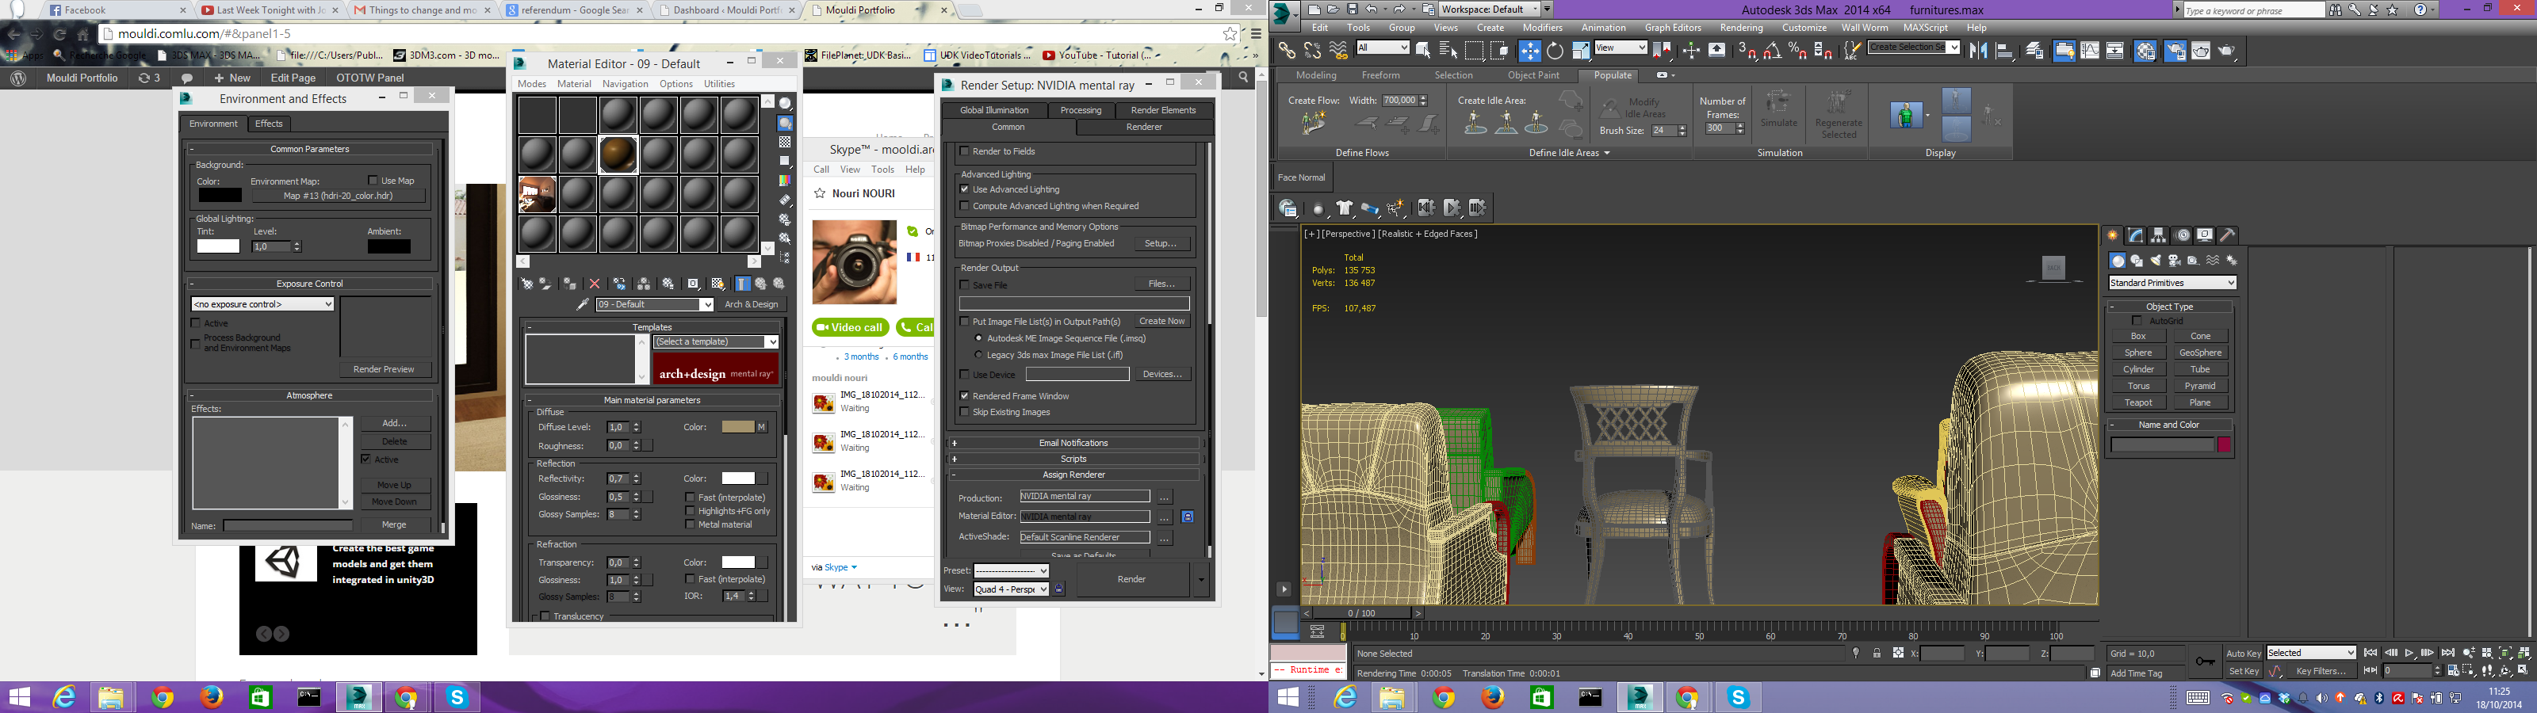
Task: Click the Select and Link chain icon
Action: tap(1288, 49)
